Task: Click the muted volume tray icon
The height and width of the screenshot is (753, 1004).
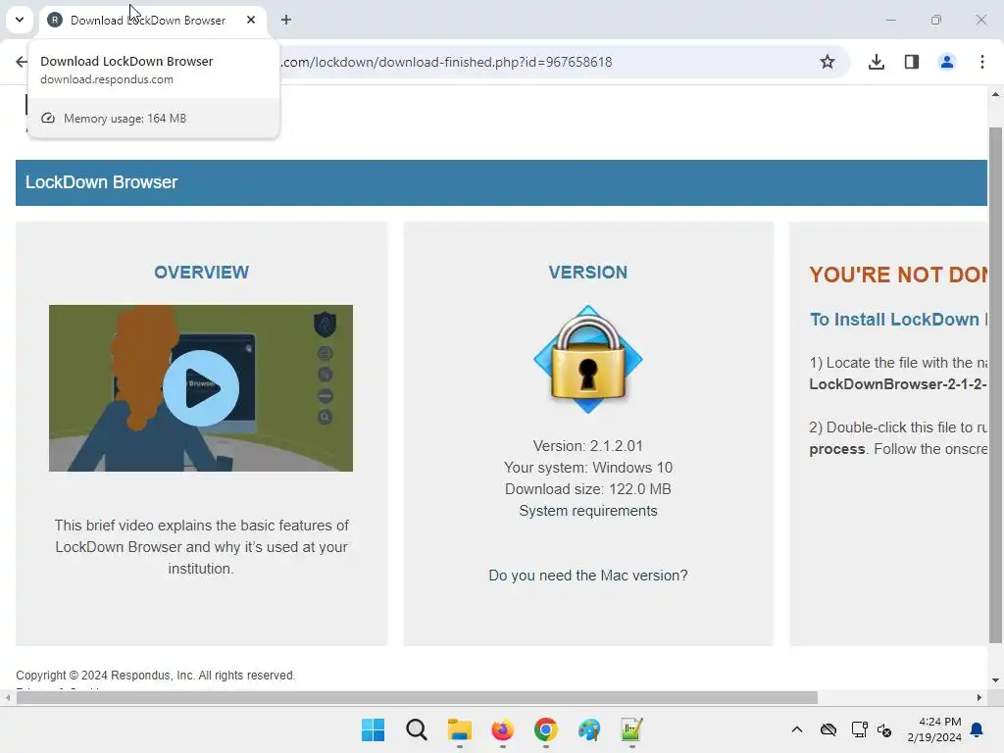Action: [885, 729]
